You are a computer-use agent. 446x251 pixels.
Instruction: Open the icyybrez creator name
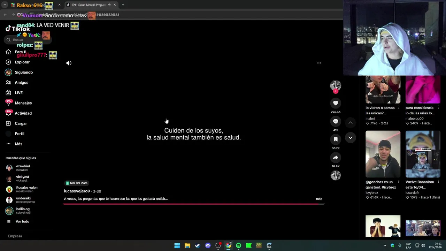(x=372, y=193)
